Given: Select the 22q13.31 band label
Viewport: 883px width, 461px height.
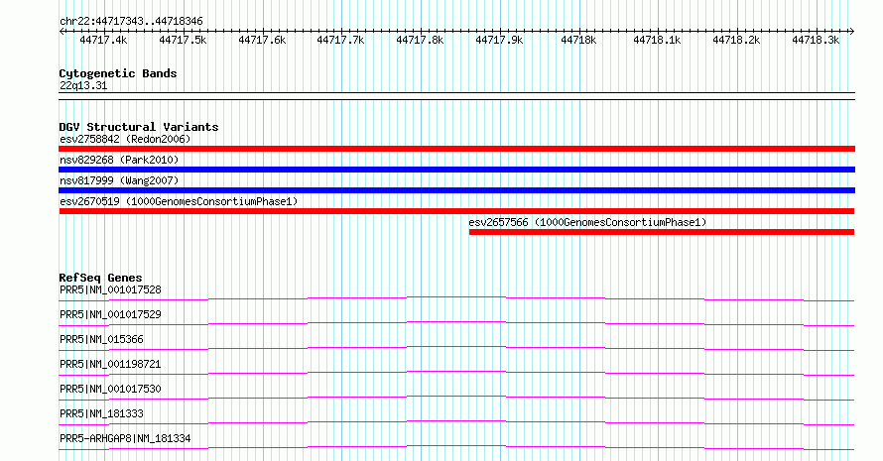Looking at the screenshot, I should point(83,85).
